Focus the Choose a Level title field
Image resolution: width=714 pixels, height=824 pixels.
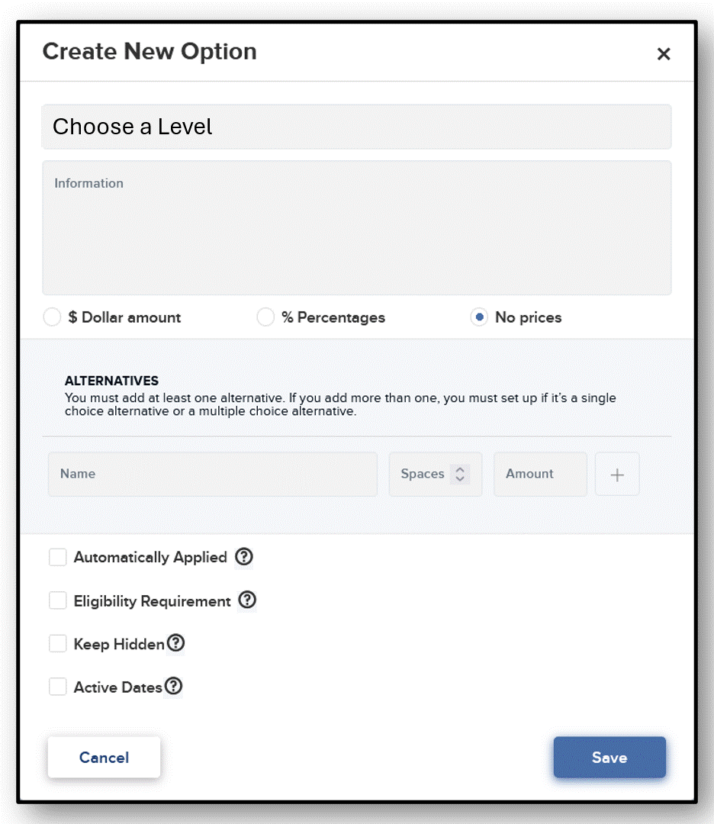(x=357, y=127)
